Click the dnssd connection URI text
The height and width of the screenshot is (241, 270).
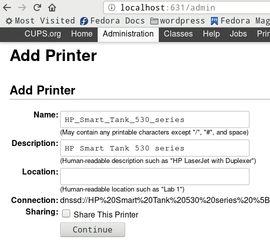tap(165, 200)
